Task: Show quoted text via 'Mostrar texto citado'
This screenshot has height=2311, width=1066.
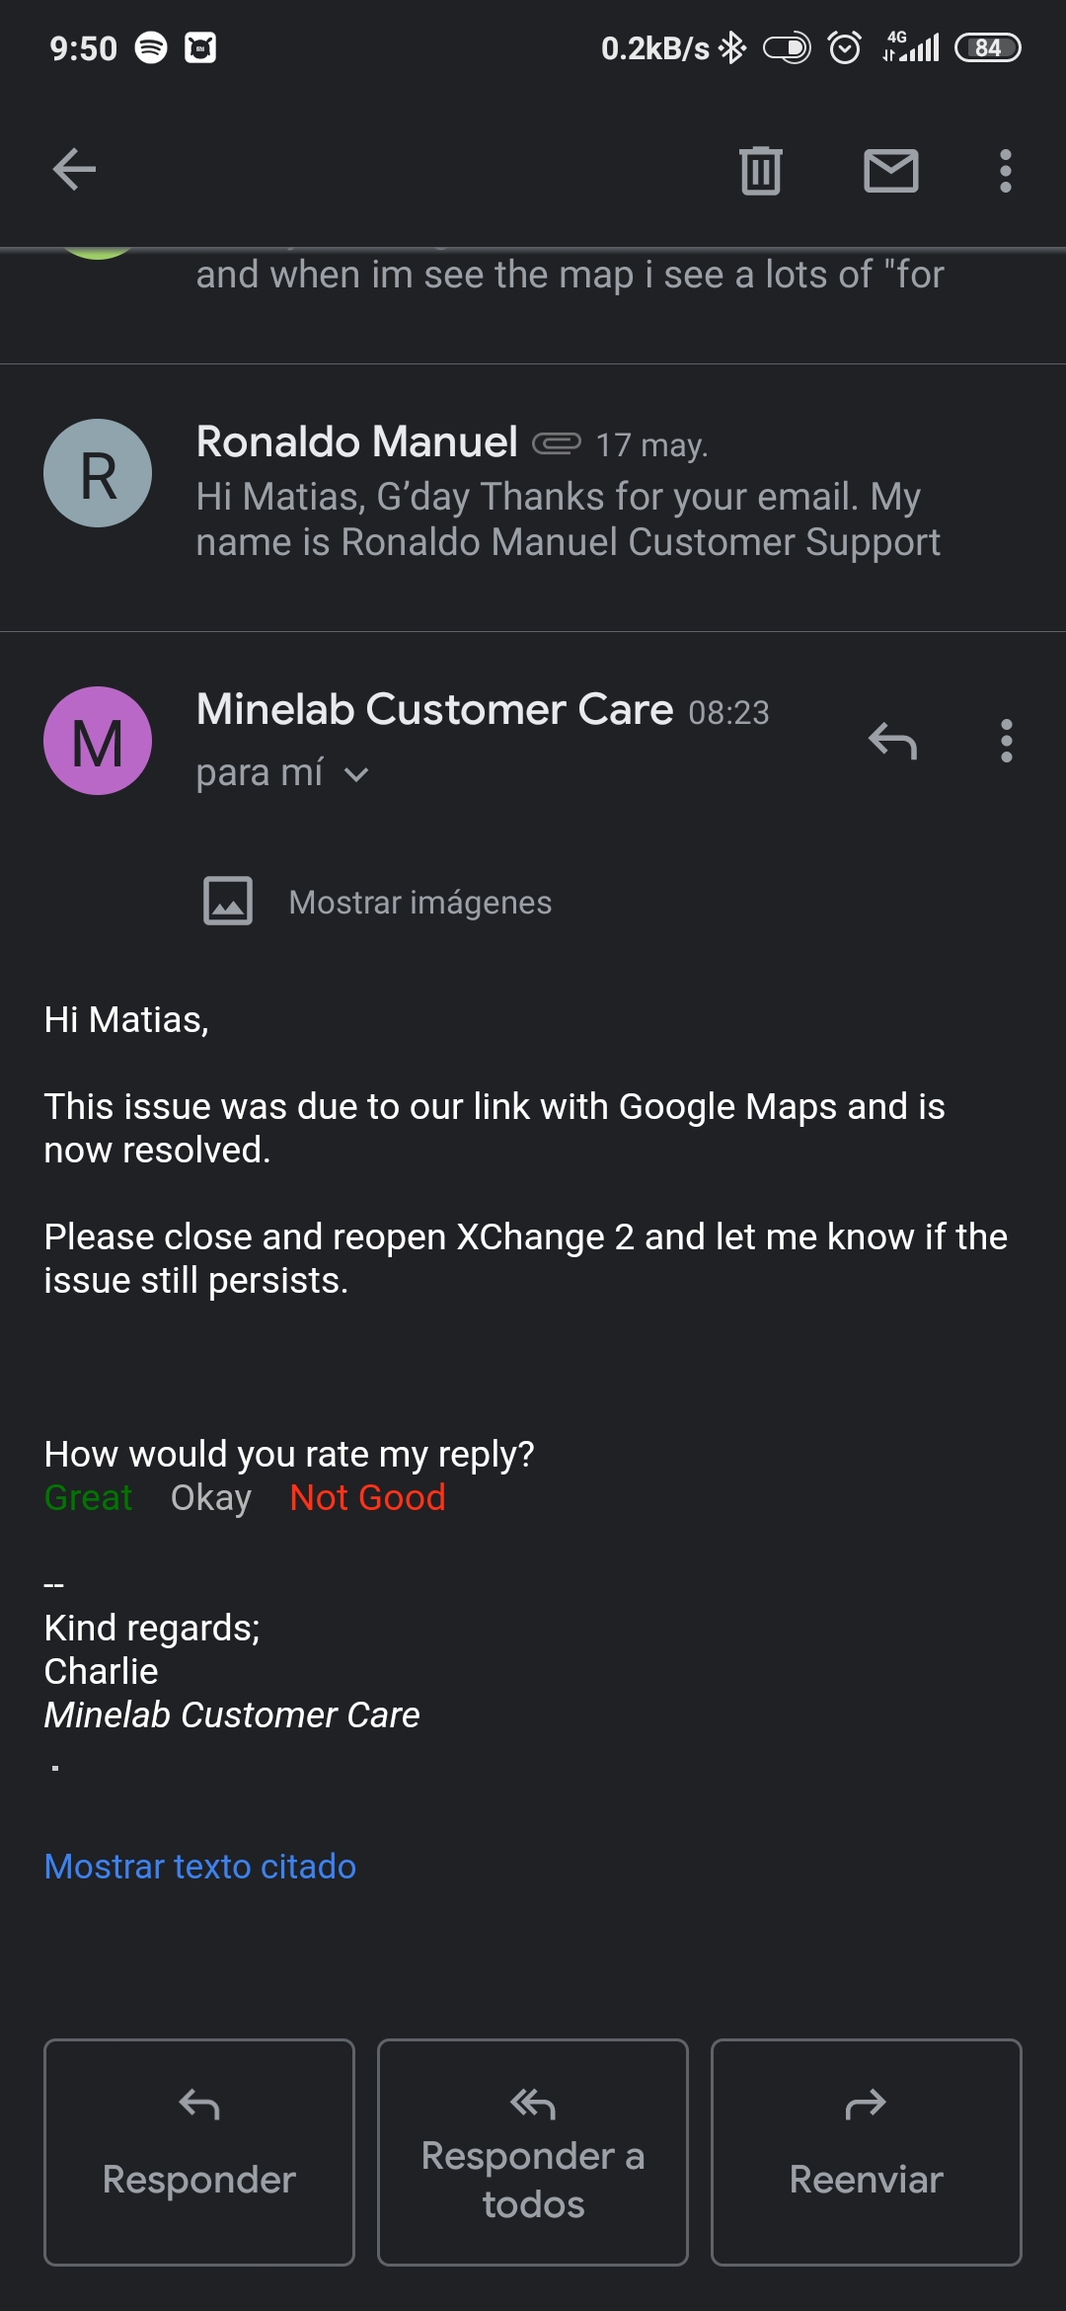Action: [x=200, y=1867]
